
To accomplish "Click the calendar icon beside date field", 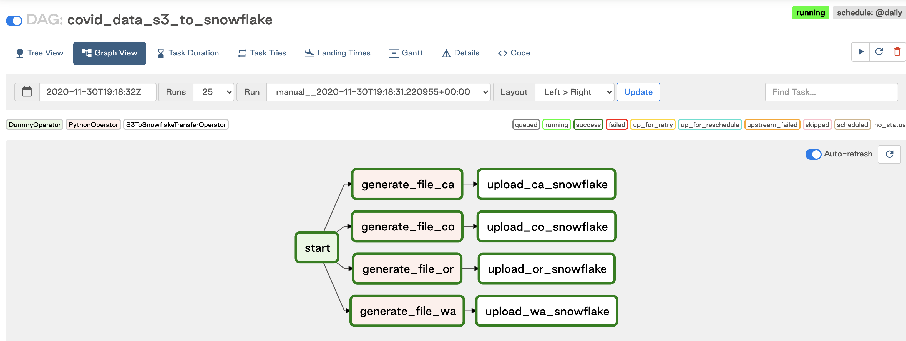I will pyautogui.click(x=27, y=92).
